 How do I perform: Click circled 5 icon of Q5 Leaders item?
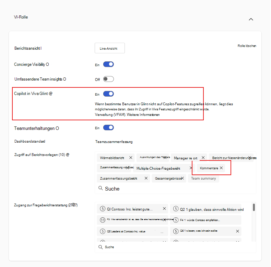coord(103,231)
